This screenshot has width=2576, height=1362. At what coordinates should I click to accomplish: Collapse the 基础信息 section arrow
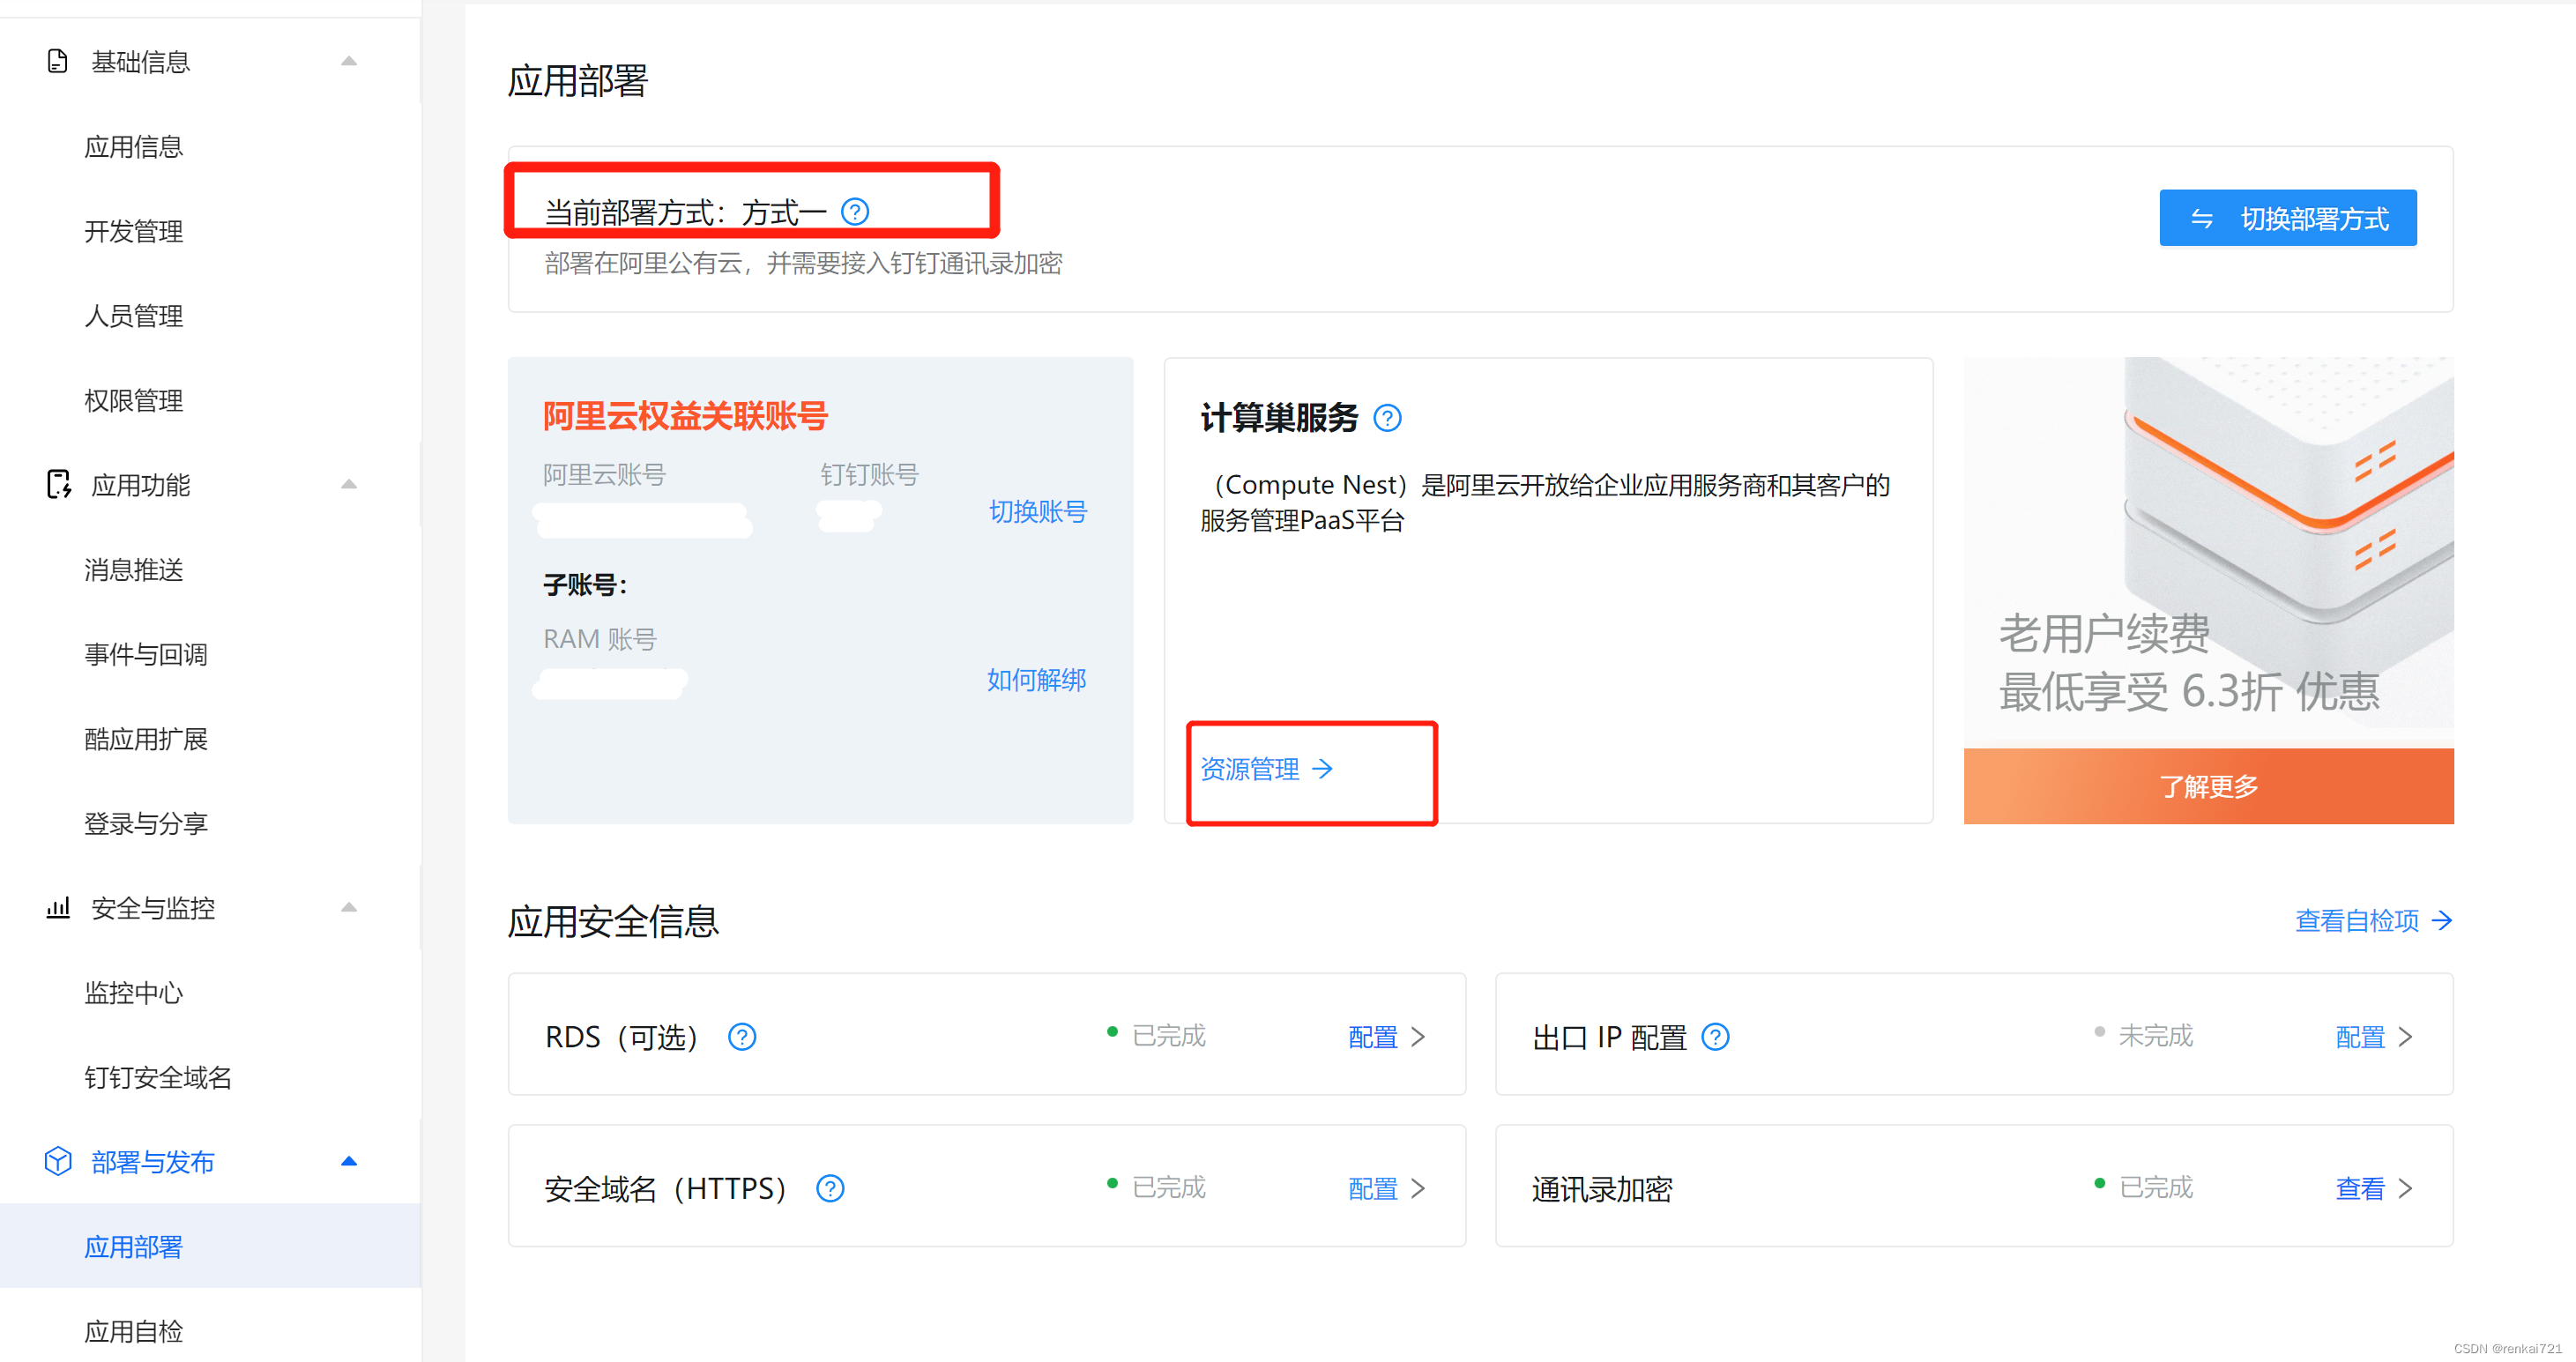click(x=349, y=61)
